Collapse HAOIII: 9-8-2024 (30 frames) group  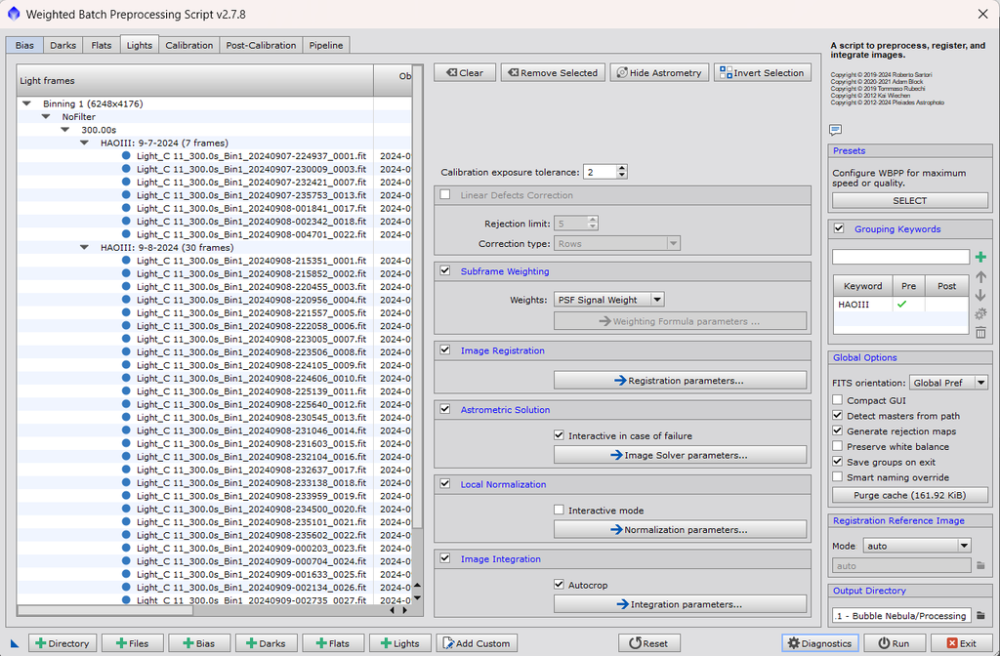[x=84, y=247]
